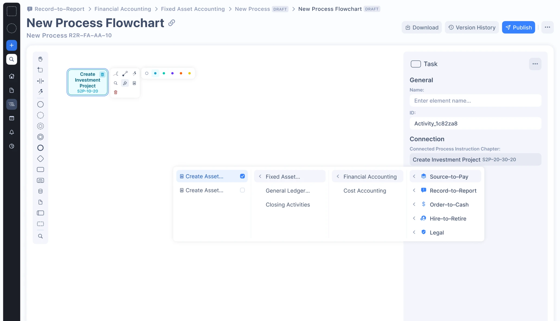Uncheck the selected Create Asset item
Screen dimensions: 560x321
[x=242, y=176]
